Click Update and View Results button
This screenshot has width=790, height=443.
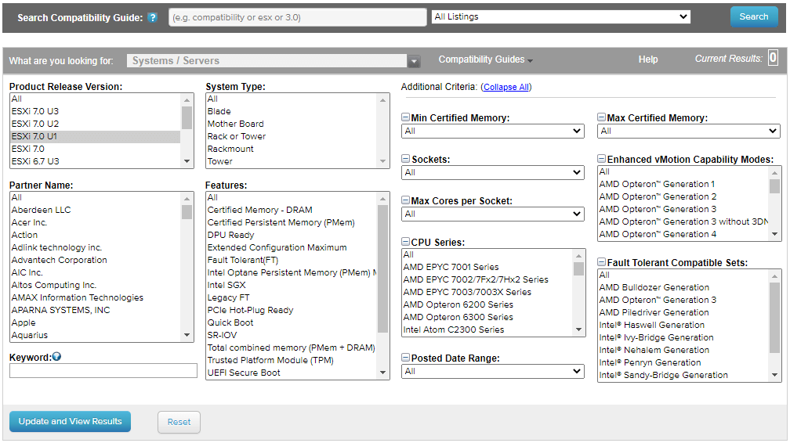(71, 421)
